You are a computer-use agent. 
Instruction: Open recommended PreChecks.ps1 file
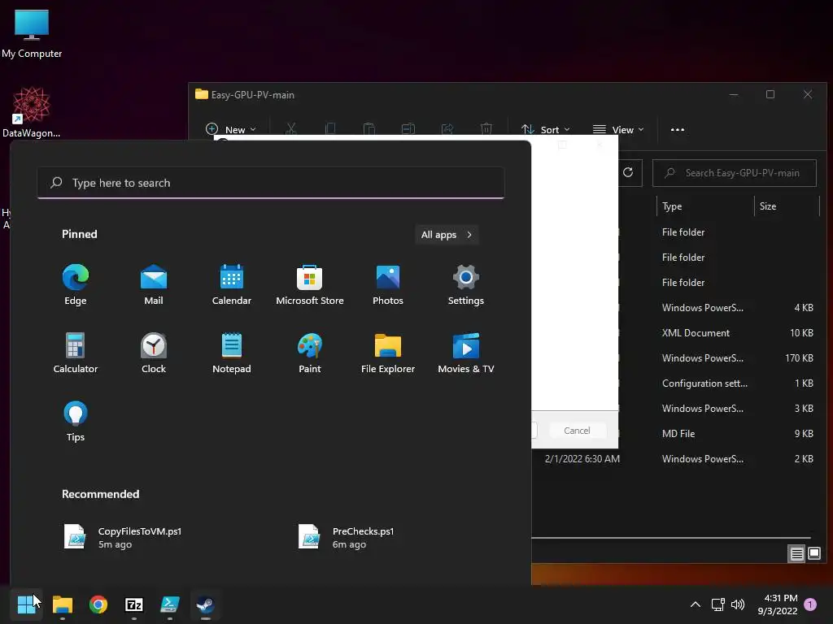[x=348, y=537]
